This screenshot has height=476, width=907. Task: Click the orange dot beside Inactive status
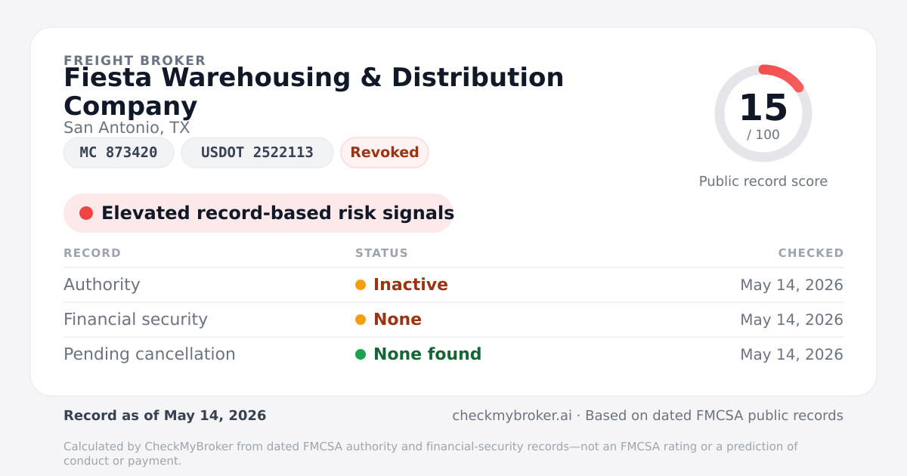361,285
